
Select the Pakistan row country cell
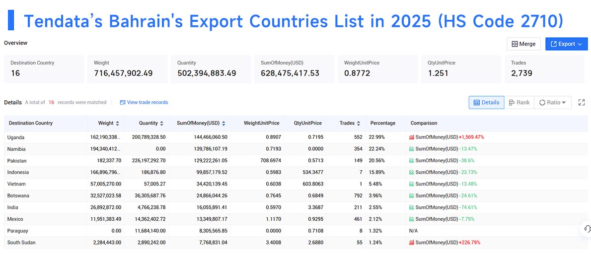[x=46, y=161]
